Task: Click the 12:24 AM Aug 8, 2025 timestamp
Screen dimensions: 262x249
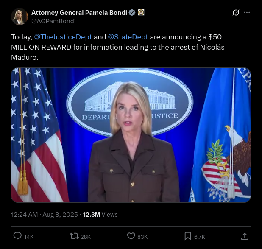Action: click(x=45, y=215)
